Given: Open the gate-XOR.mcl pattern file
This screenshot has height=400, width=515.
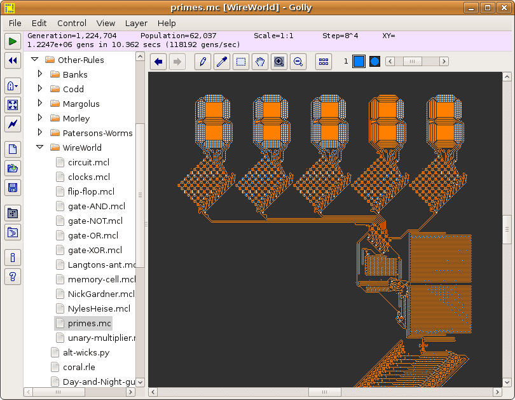Looking at the screenshot, I should pos(95,250).
